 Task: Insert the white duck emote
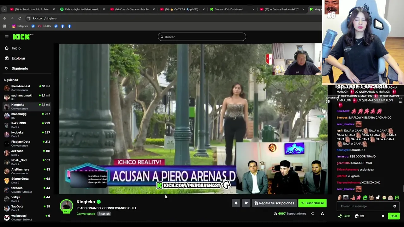(378, 198)
